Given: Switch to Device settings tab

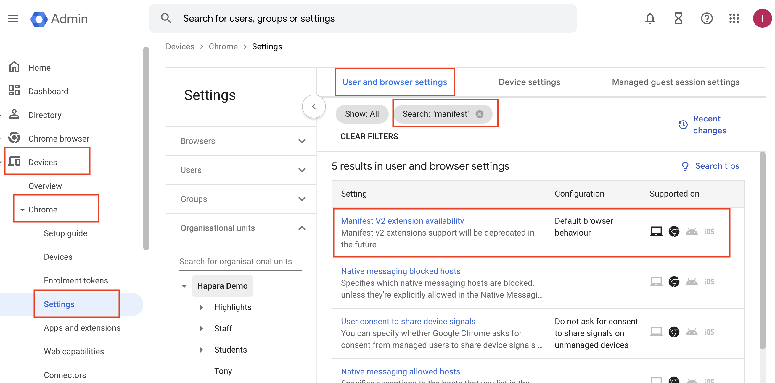Looking at the screenshot, I should click(x=529, y=82).
